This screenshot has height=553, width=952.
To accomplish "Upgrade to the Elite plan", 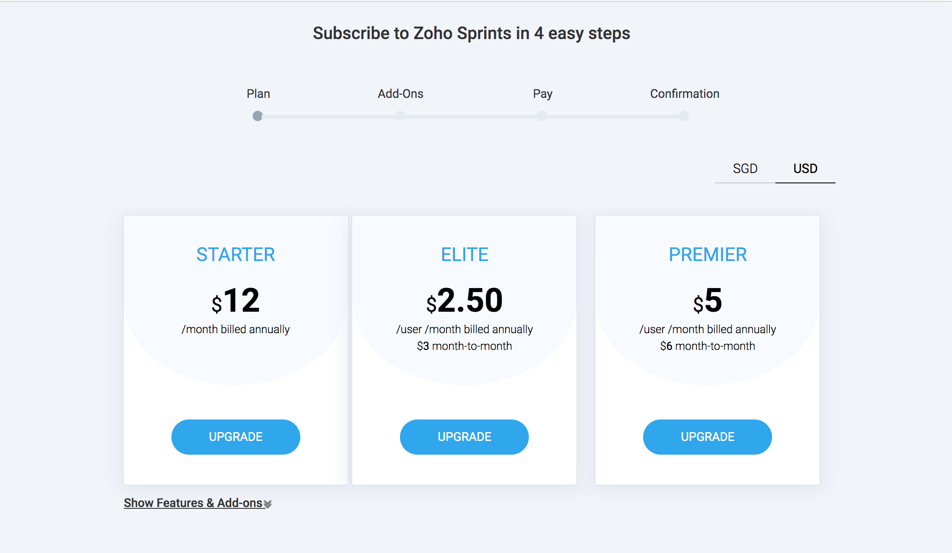I will pos(464,437).
